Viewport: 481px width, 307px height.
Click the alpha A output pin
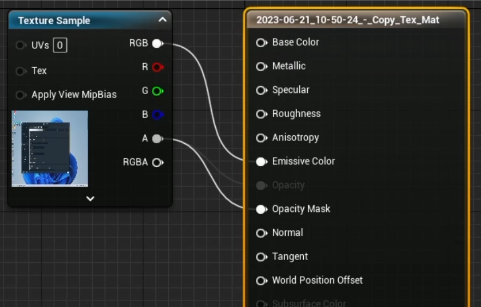(157, 139)
